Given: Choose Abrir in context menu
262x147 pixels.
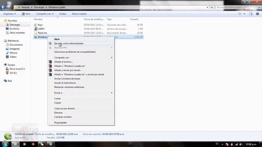Looking at the screenshot, I should [57, 39].
